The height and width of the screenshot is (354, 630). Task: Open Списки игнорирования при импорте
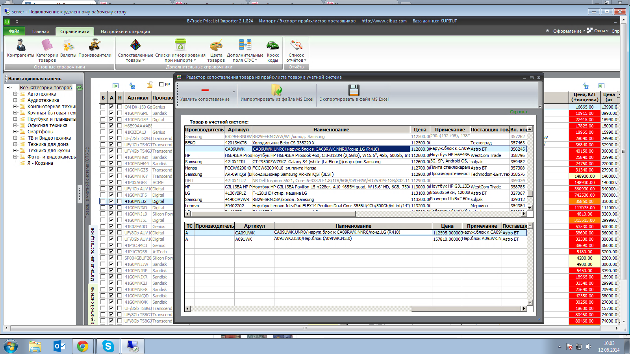180,45
